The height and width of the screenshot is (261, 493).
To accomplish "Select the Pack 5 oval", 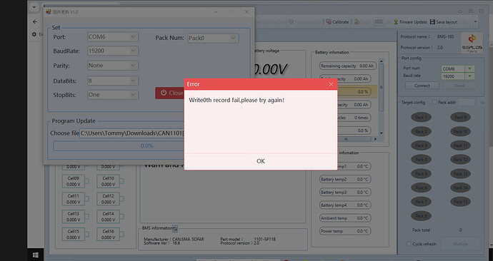I will click(421, 173).
